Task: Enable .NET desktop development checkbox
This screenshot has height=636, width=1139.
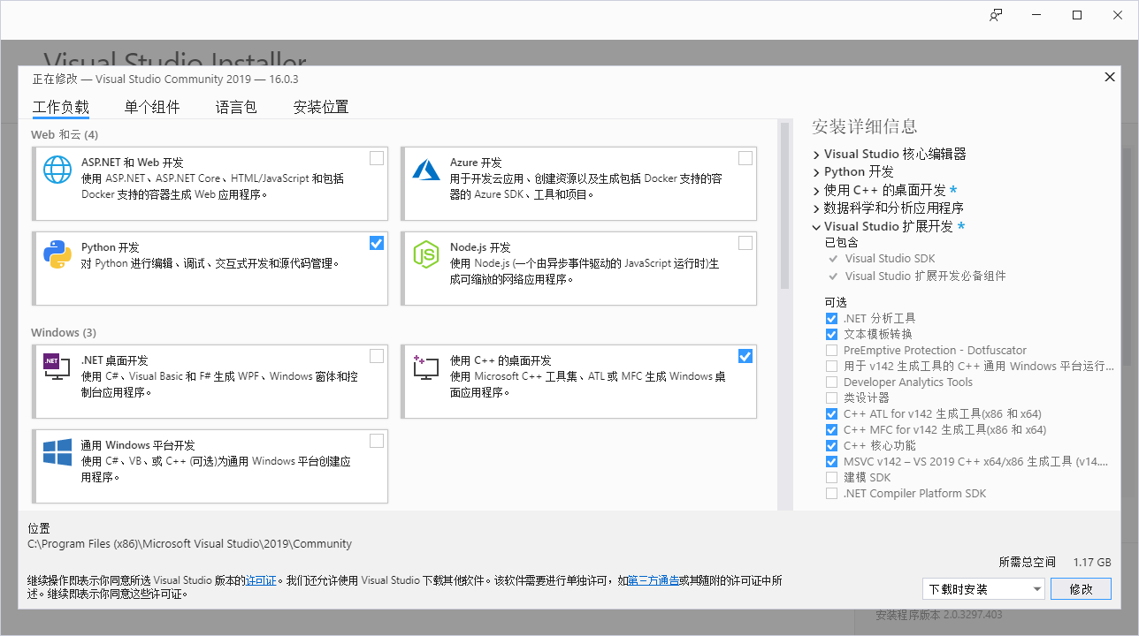Action: click(x=377, y=356)
